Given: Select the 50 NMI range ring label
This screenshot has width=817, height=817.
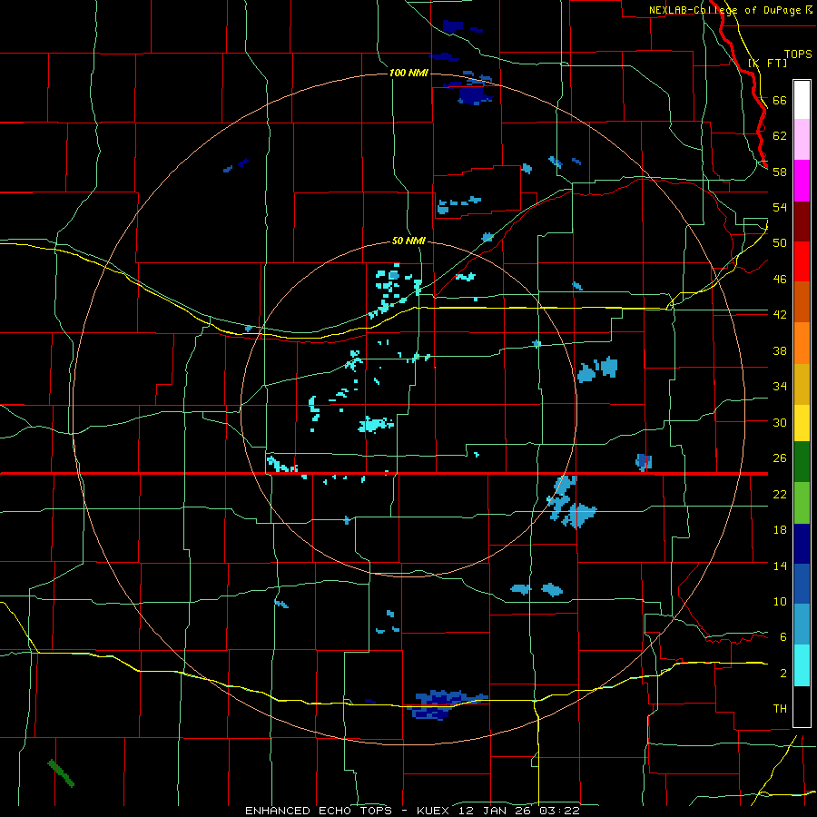Looking at the screenshot, I should 408,241.
